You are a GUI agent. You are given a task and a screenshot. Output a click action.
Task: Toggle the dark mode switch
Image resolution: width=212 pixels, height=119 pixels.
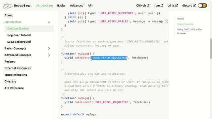pos(202,6)
